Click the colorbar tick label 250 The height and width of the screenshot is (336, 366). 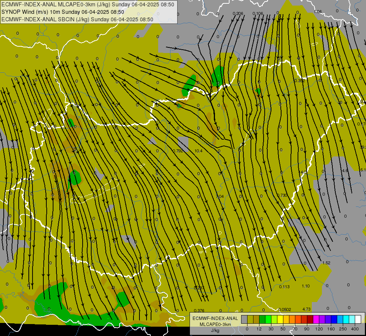(343, 329)
